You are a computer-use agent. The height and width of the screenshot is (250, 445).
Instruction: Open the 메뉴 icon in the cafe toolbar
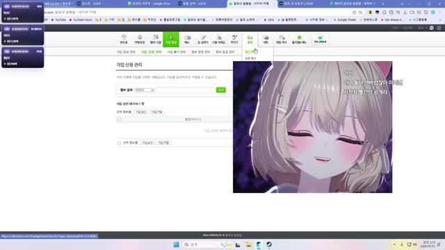coord(187,39)
